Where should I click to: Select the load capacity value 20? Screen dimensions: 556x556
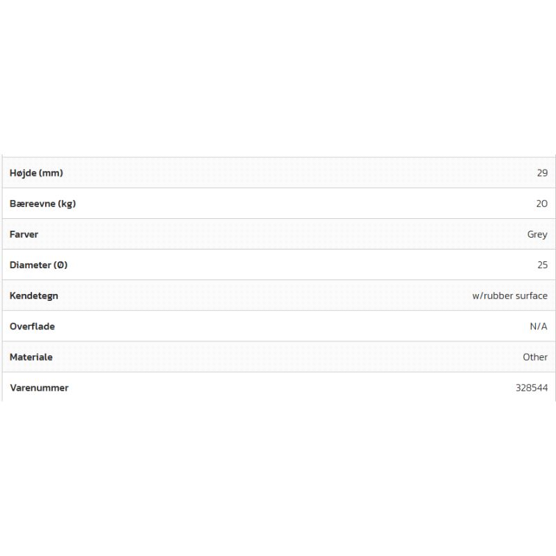tap(542, 204)
